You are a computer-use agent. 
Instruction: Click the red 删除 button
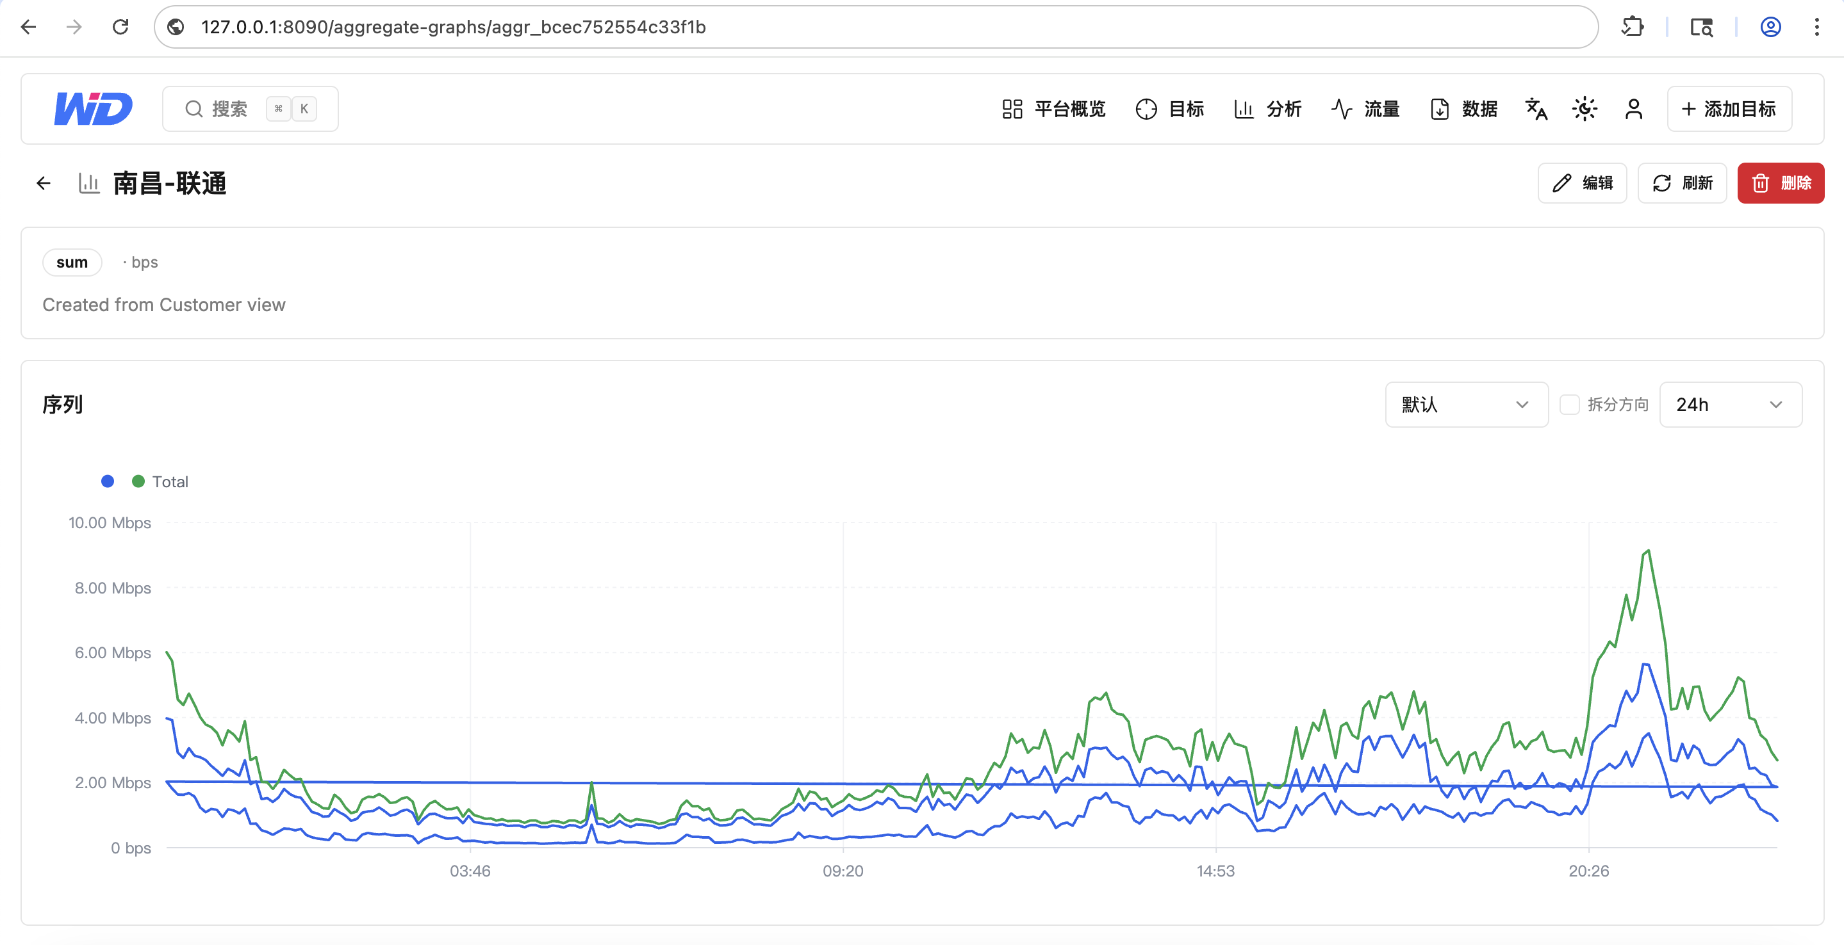click(x=1781, y=183)
